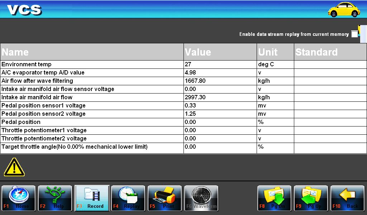The height and width of the screenshot is (215, 367).
Task: Click the deg C unit cell
Action: 275,64
